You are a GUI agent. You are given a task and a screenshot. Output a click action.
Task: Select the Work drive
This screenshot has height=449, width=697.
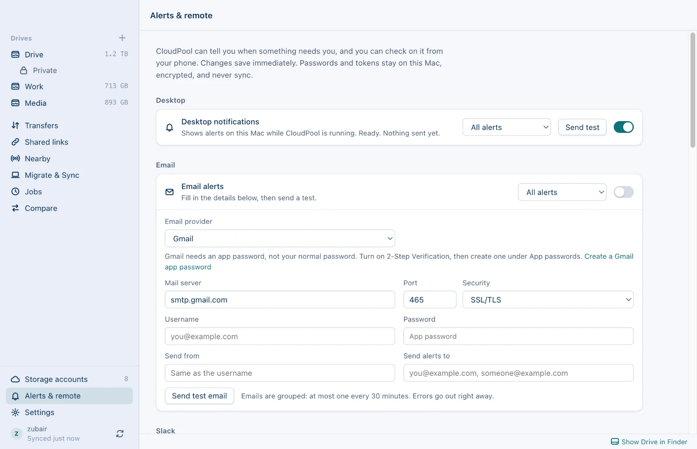[69, 87]
